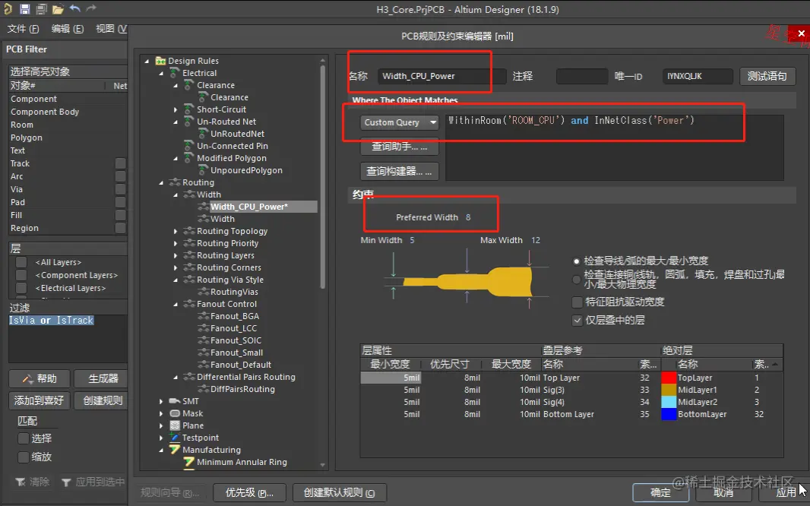The height and width of the screenshot is (506, 810).
Task: Open the 查询助手 query helper
Action: [400, 147]
